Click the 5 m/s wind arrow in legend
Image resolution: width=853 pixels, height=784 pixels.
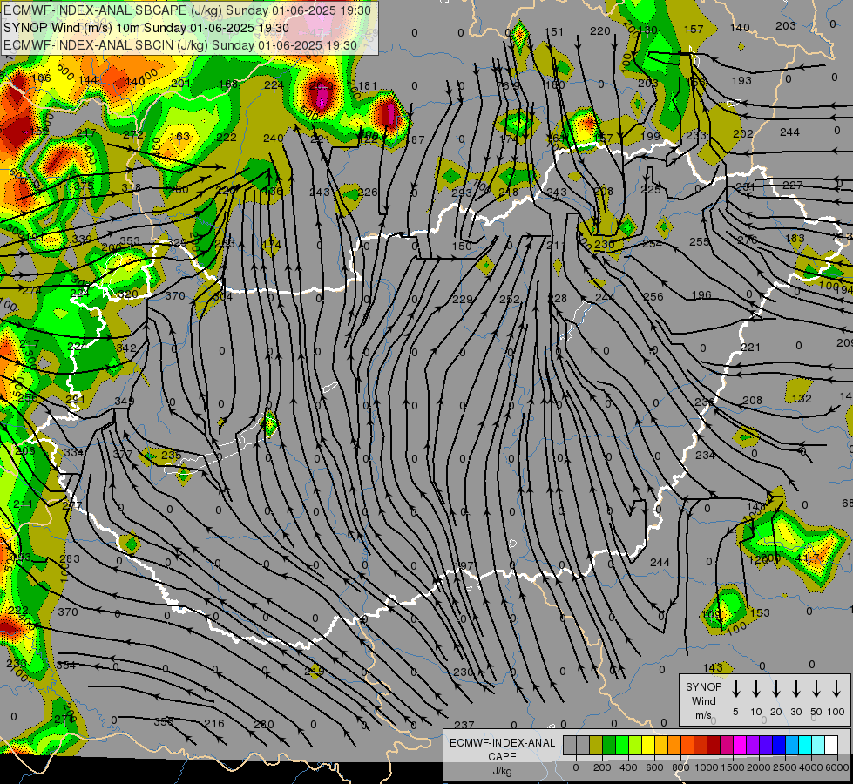(x=735, y=689)
